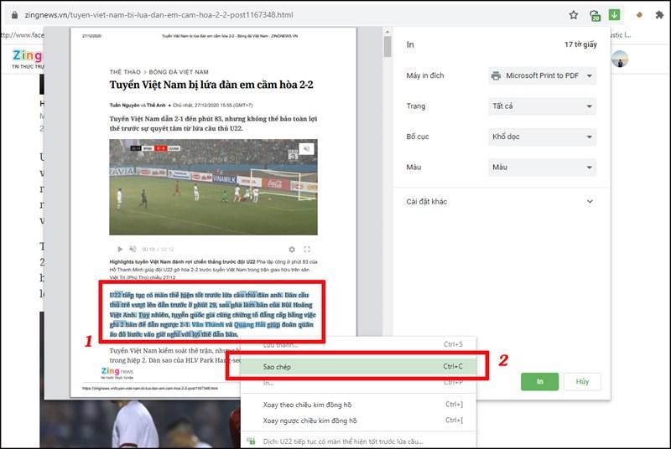The image size is (671, 449).
Task: Click the scrollbar up arrow in preview
Action: 388,32
